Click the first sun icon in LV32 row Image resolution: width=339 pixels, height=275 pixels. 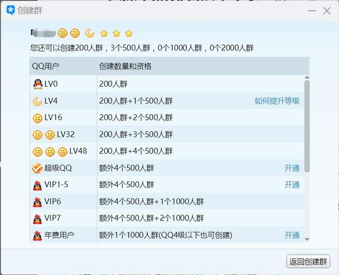click(x=38, y=135)
